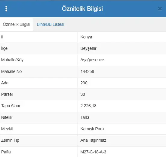166x157 pixels.
Task: Click the Ada value 230
Action: (x=84, y=83)
